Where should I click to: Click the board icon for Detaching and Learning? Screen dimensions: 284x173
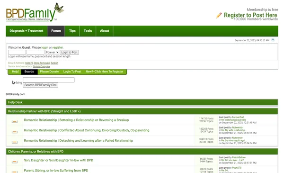pos(15,142)
